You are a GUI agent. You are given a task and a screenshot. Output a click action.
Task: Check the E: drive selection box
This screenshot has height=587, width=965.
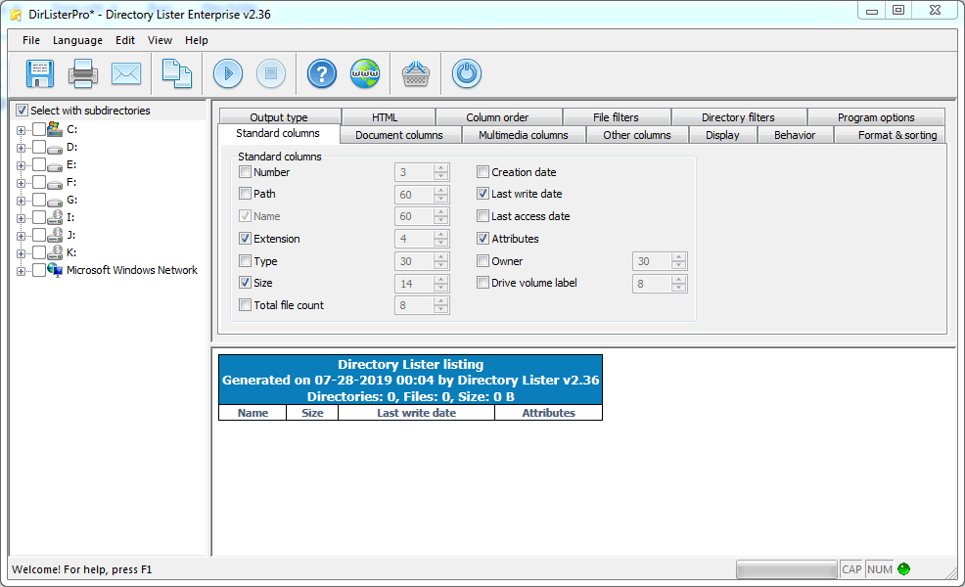coord(39,164)
